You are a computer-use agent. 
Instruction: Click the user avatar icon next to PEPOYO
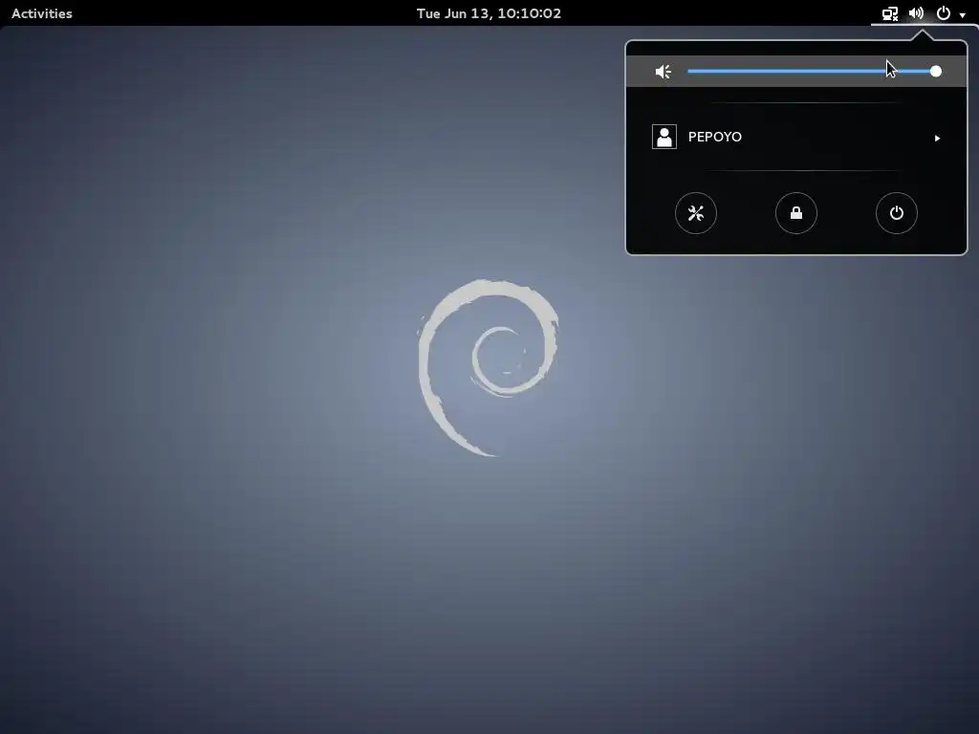pos(664,137)
